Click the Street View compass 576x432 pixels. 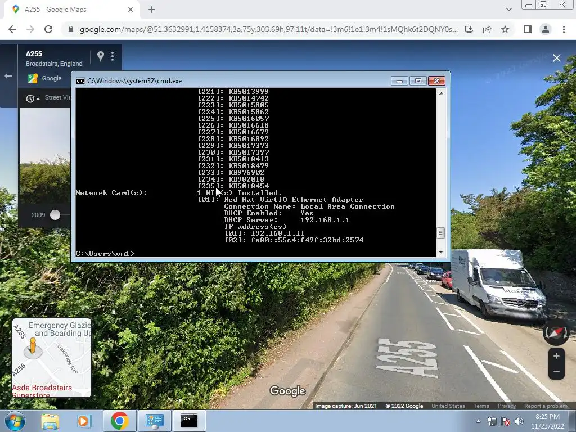click(x=556, y=332)
